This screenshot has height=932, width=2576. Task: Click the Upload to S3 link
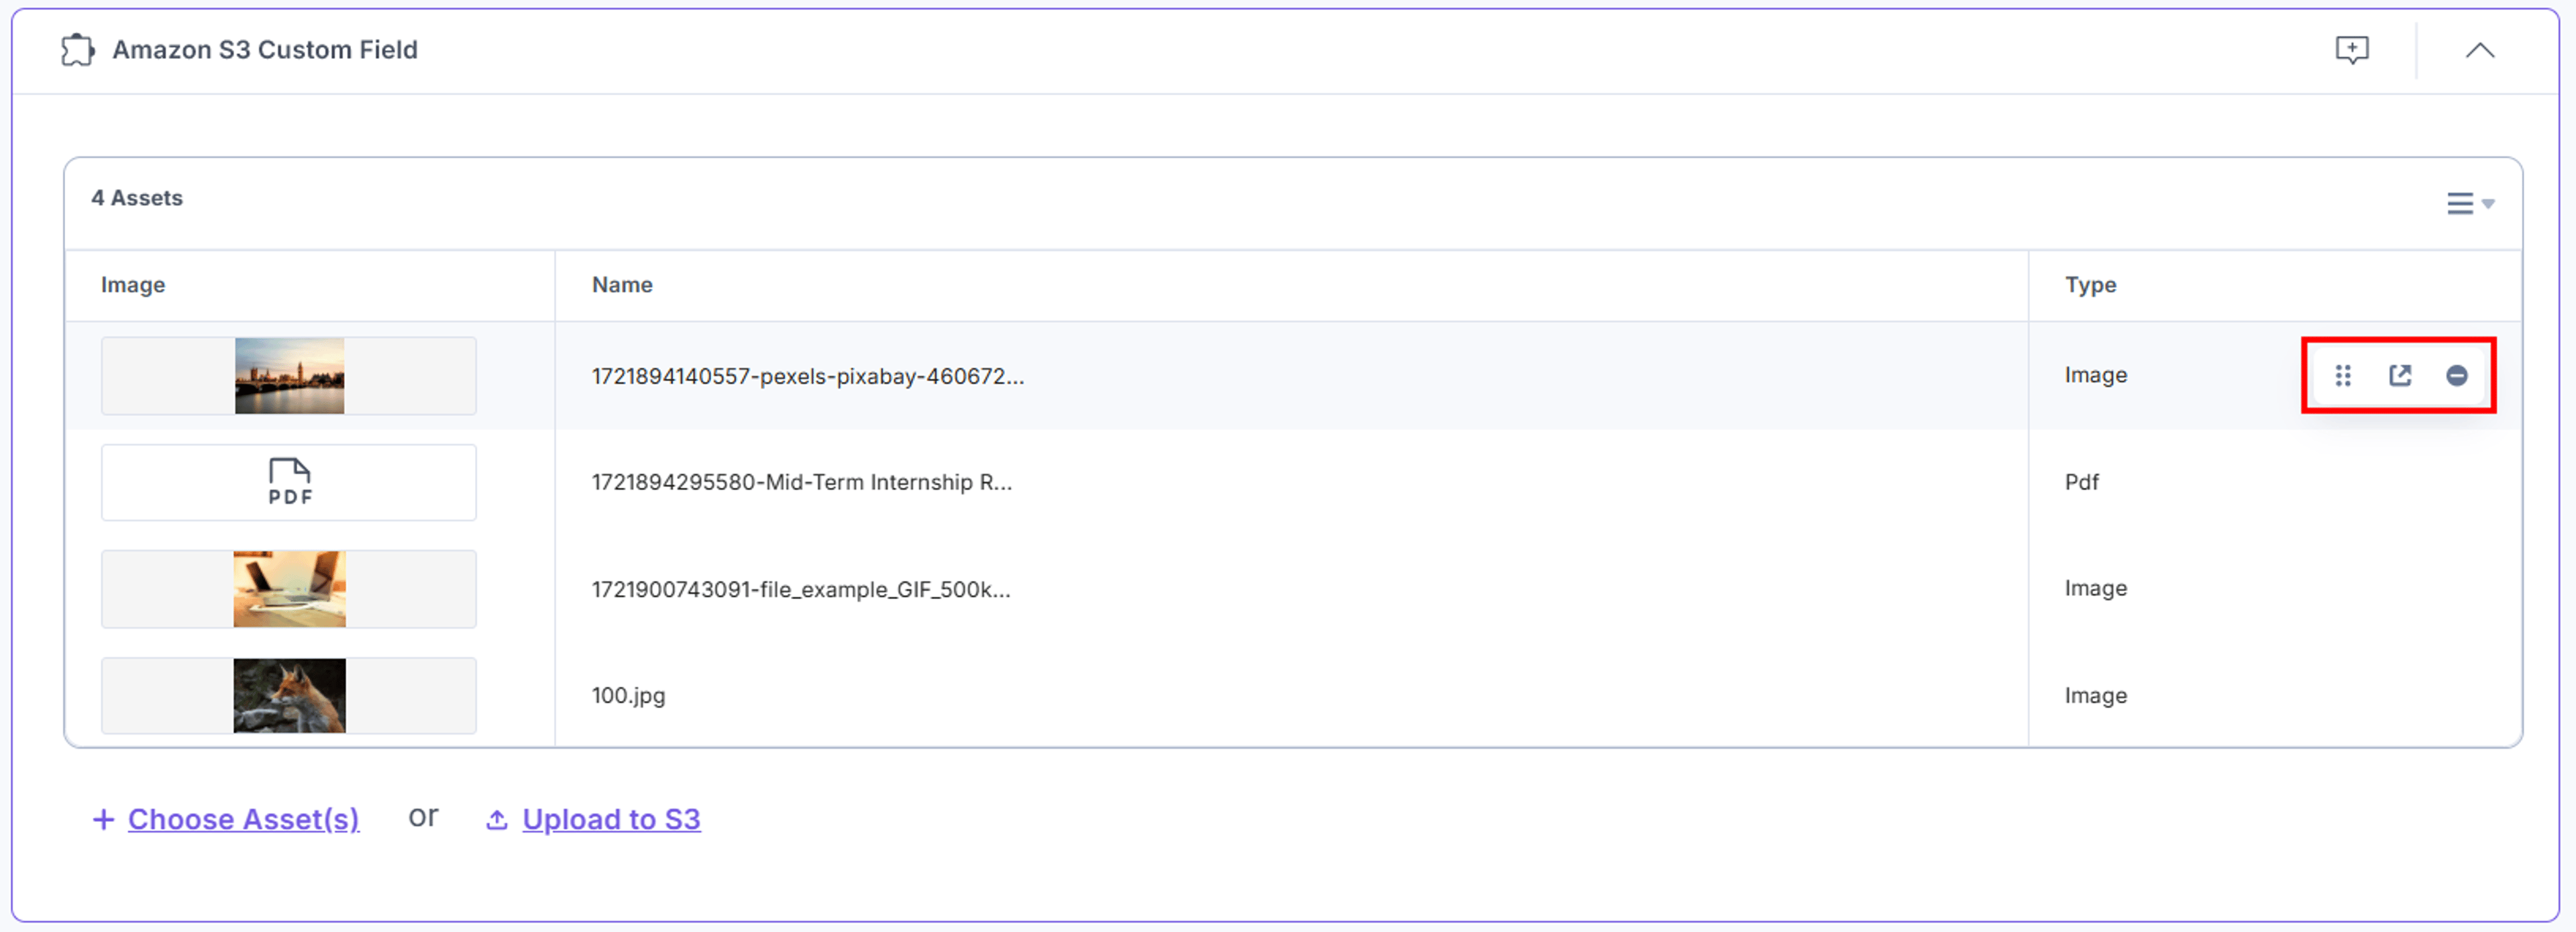pos(611,819)
